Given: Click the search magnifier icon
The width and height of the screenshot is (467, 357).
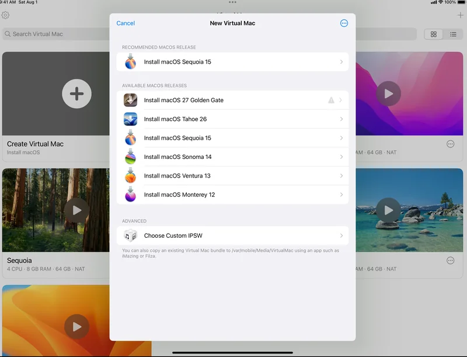Looking at the screenshot, I should 8,34.
